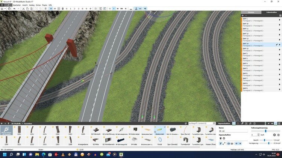Add a new Fahrstraße with plus icon
Screen dimensions: 282x158
(243, 16)
